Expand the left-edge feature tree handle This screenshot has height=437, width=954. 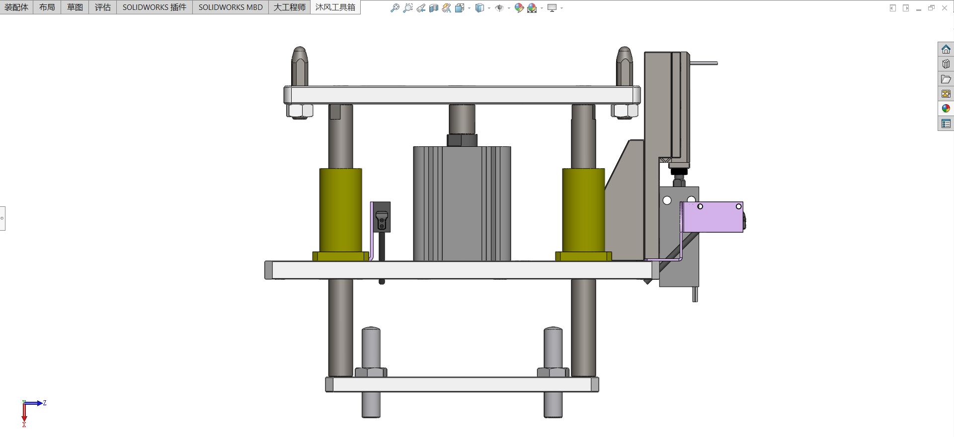coord(2,218)
